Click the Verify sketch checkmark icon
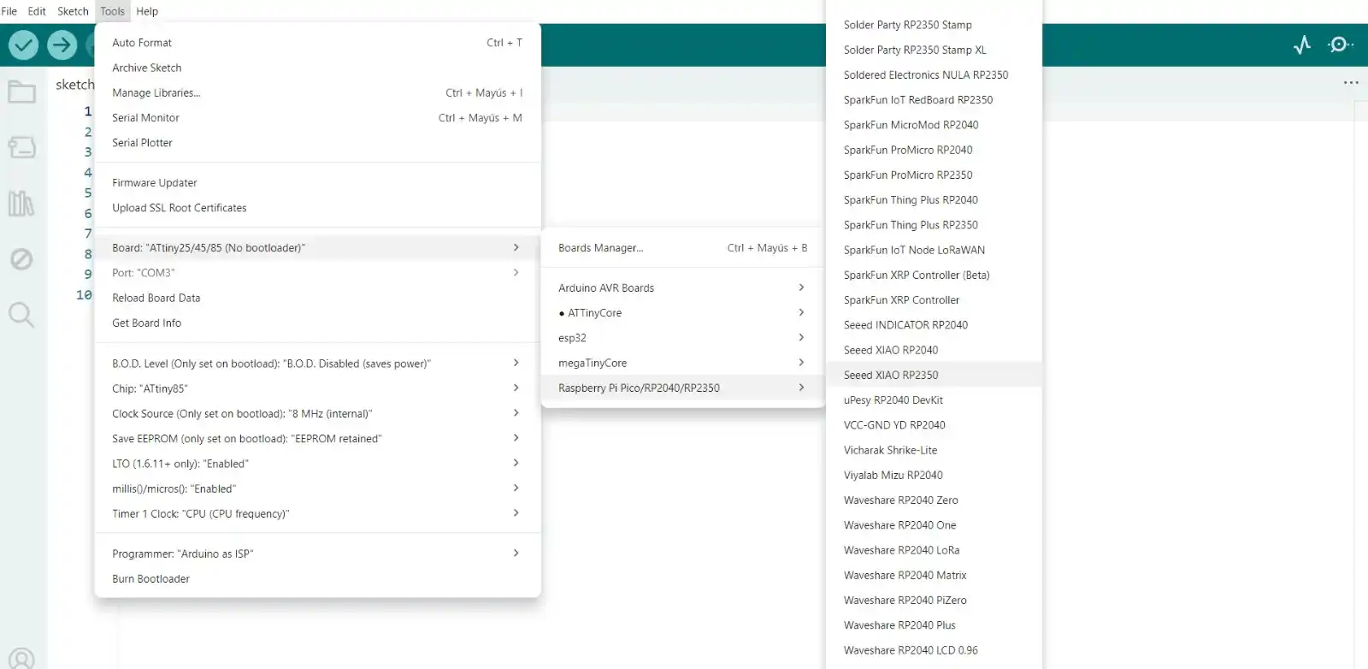 (x=24, y=44)
